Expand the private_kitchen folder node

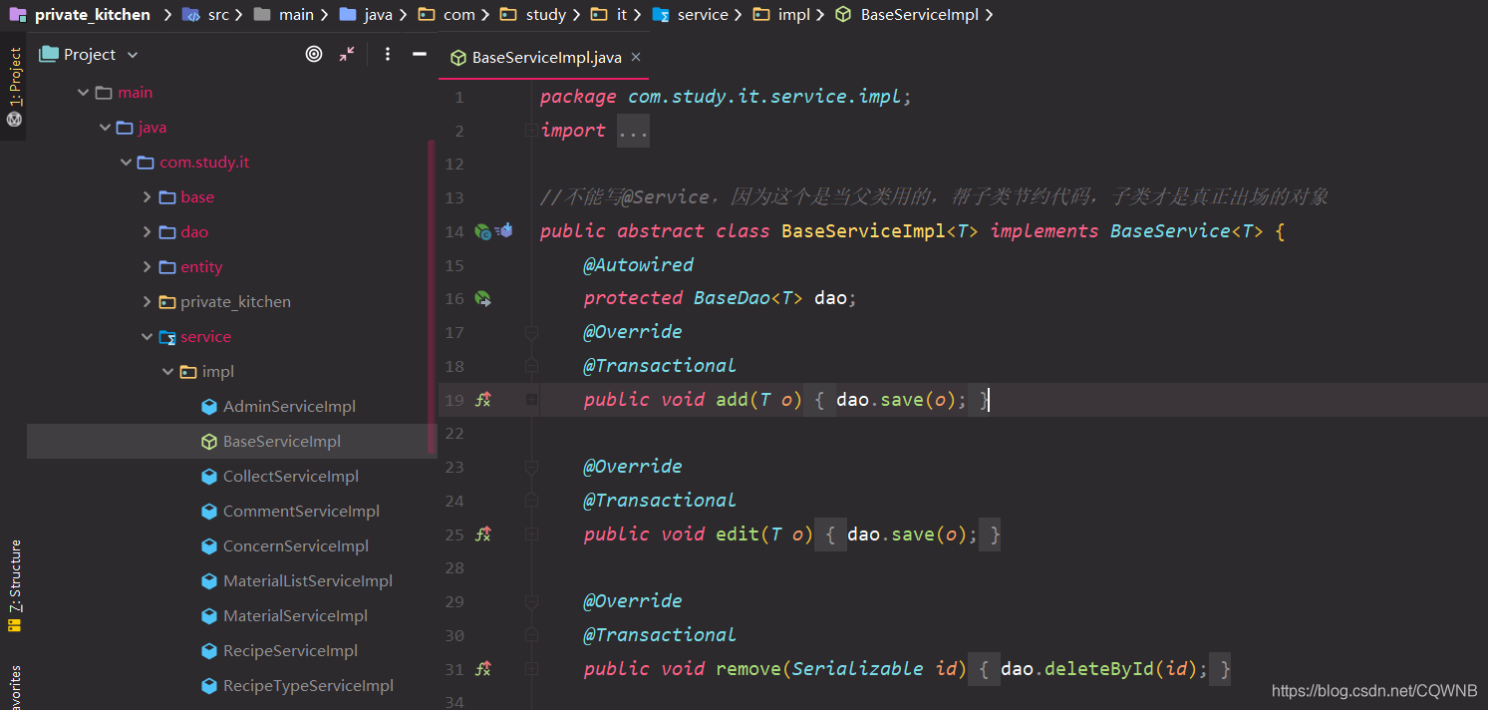pyautogui.click(x=147, y=302)
